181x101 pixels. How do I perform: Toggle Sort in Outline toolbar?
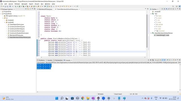(165, 9)
